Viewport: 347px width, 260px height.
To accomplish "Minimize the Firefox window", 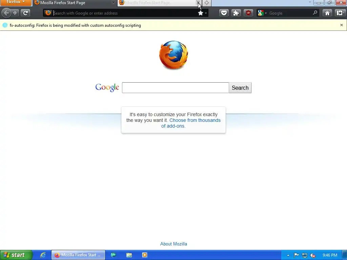I will click(x=319, y=2).
